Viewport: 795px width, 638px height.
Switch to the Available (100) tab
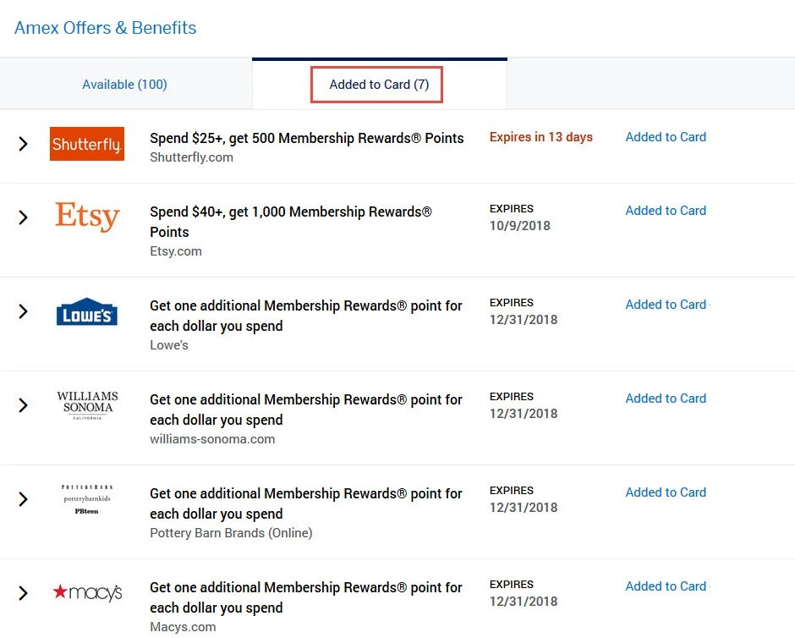point(124,85)
